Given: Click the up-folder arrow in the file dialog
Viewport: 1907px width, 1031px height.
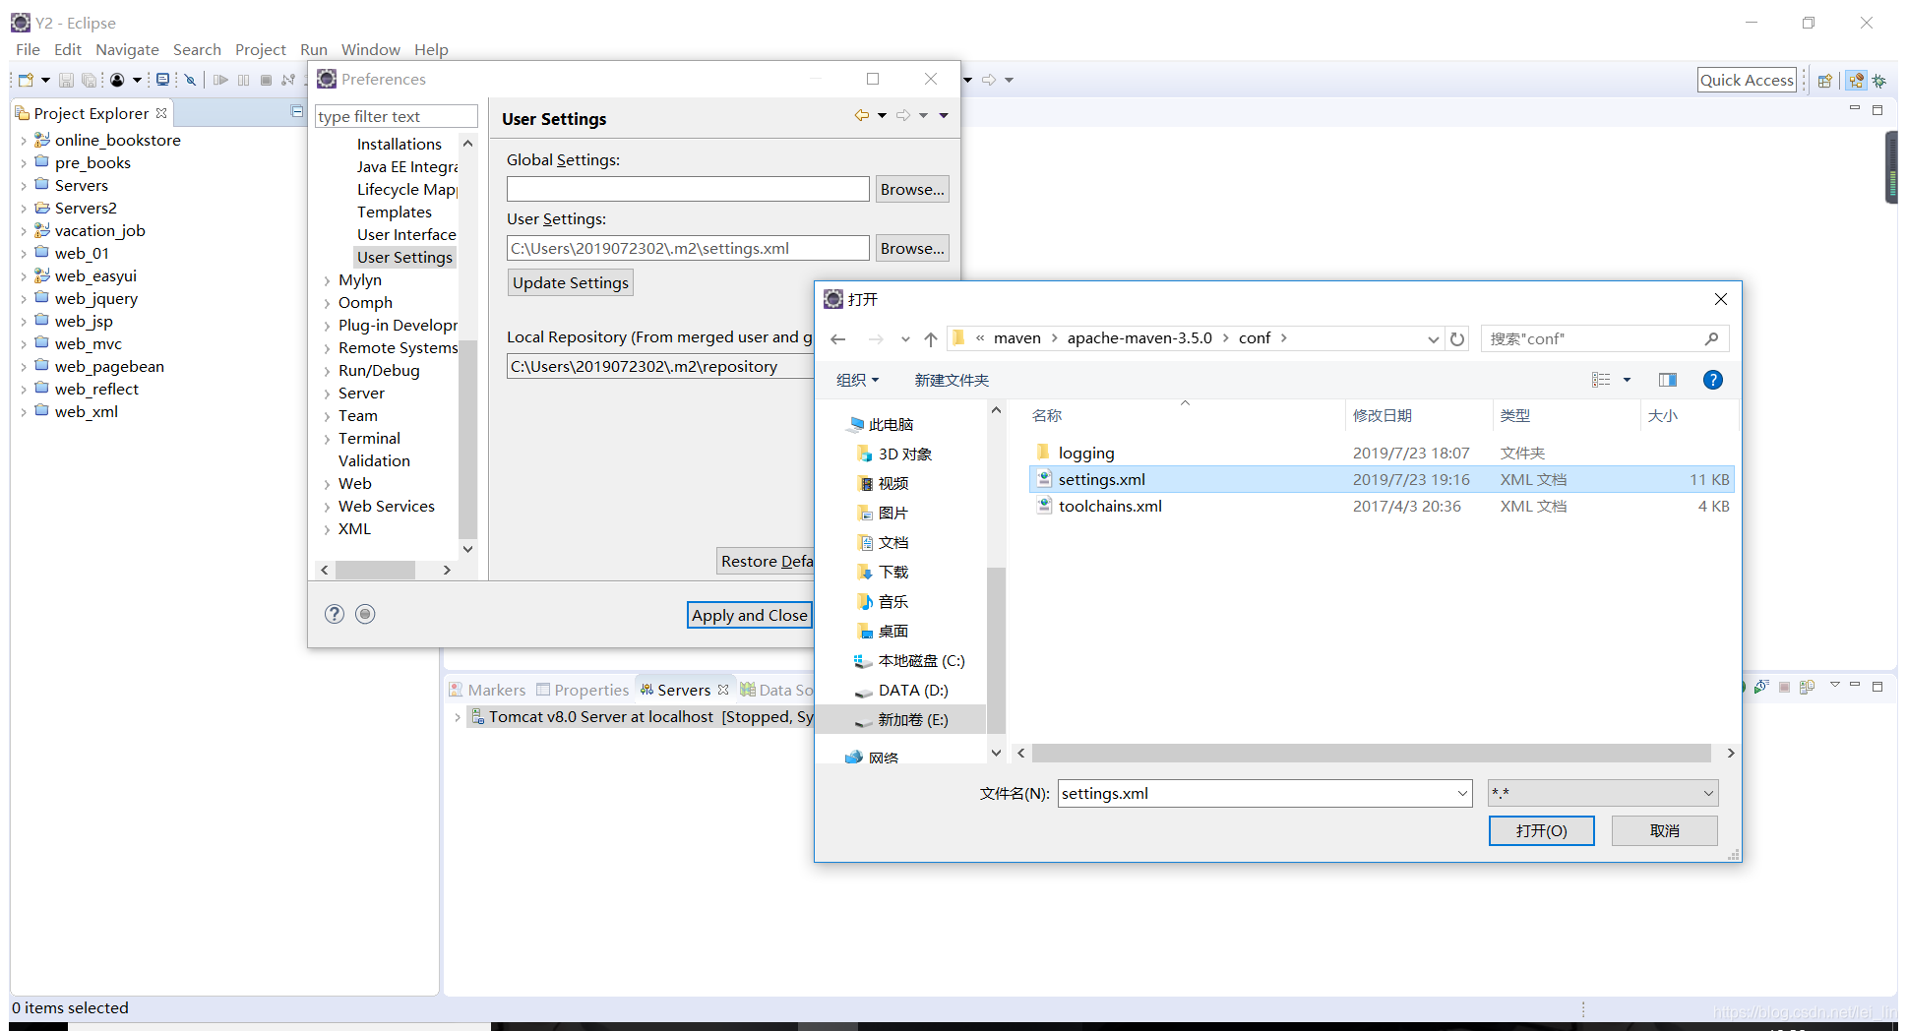Looking at the screenshot, I should tap(931, 339).
